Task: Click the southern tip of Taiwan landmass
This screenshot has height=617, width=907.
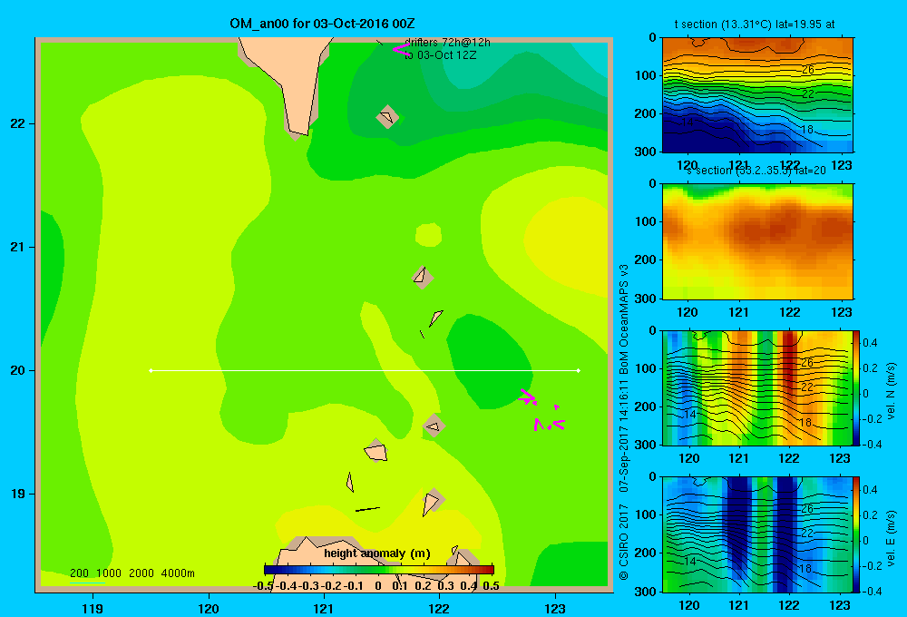Action: point(298,131)
